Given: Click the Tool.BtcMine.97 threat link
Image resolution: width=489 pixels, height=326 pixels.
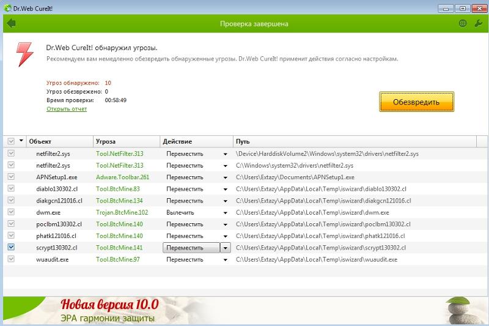Looking at the screenshot, I should coord(118,259).
